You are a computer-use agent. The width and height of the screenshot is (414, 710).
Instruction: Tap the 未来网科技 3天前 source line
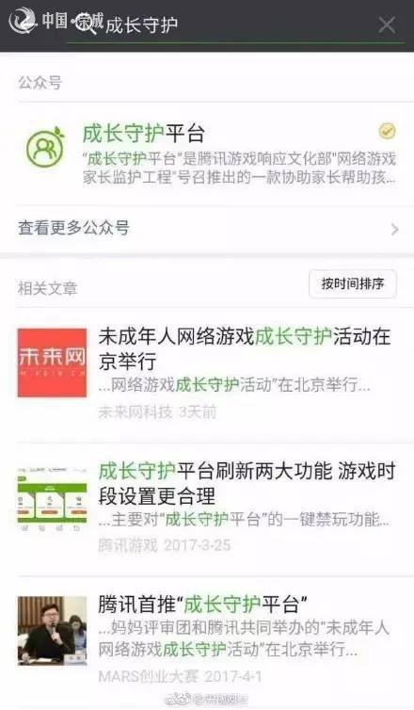[x=157, y=412]
